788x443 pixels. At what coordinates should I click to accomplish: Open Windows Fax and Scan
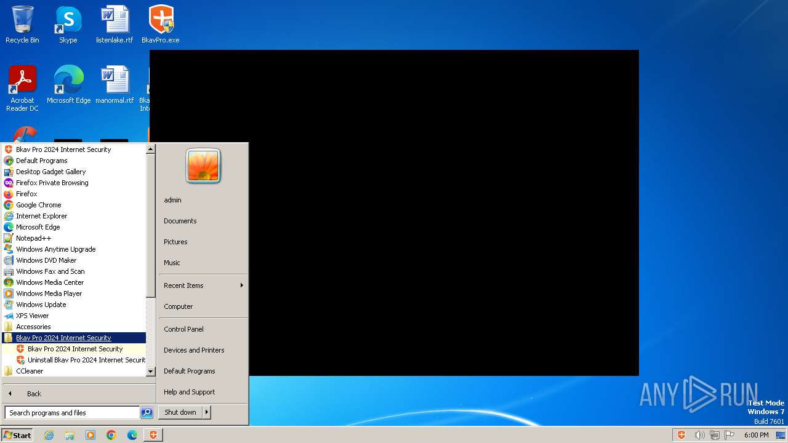(x=74, y=271)
